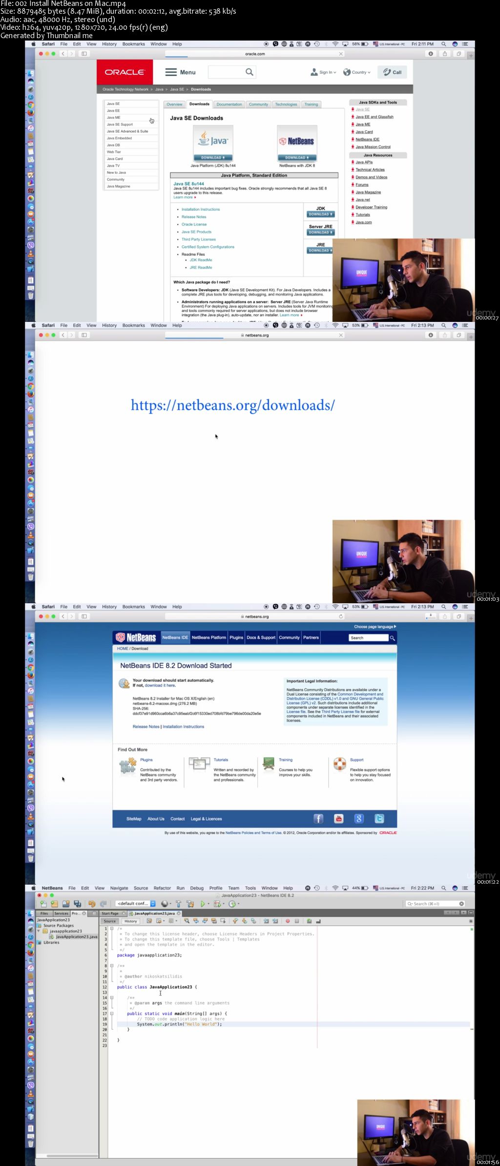This screenshot has height=1166, width=500.
Task: Open Navigate menu in NetBeans menu bar
Action: point(119,888)
